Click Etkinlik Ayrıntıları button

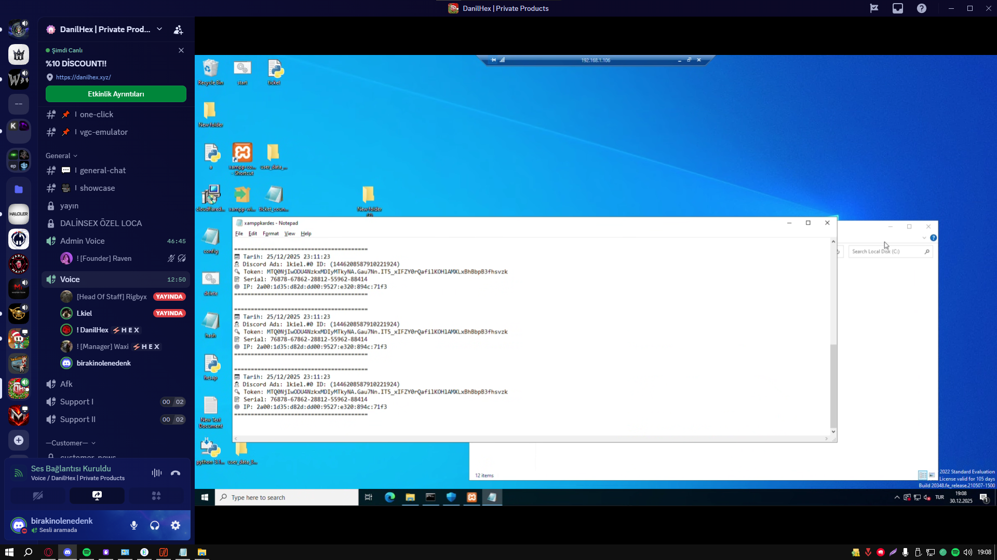click(116, 94)
